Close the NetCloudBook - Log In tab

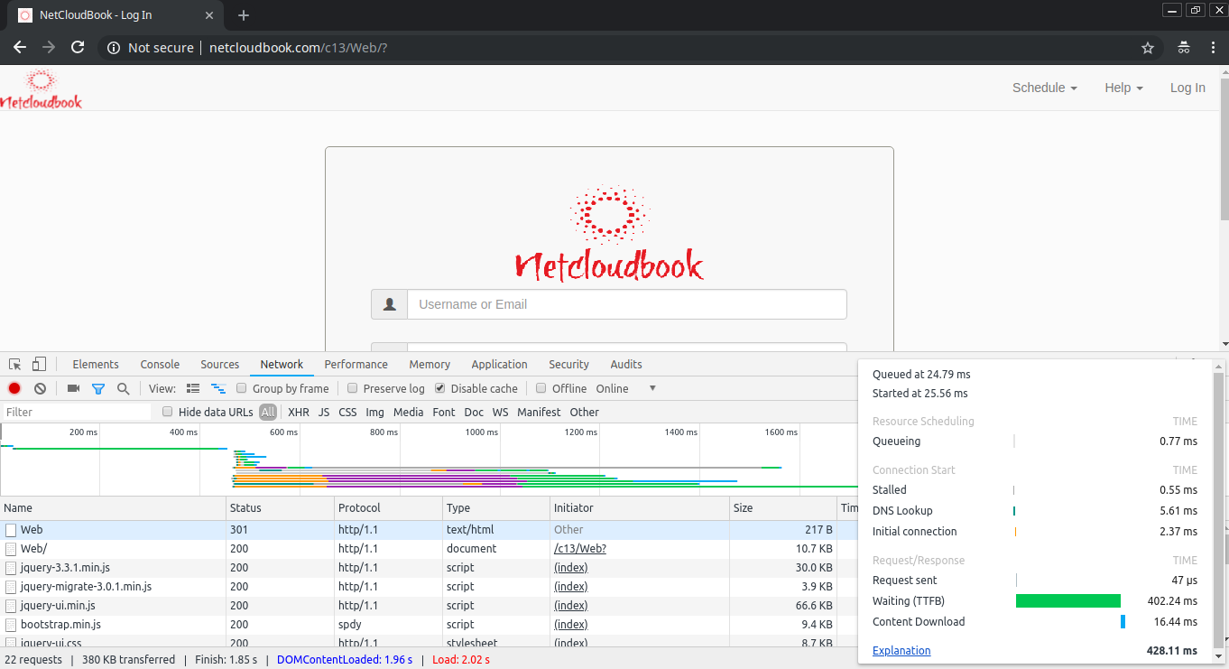click(x=209, y=15)
